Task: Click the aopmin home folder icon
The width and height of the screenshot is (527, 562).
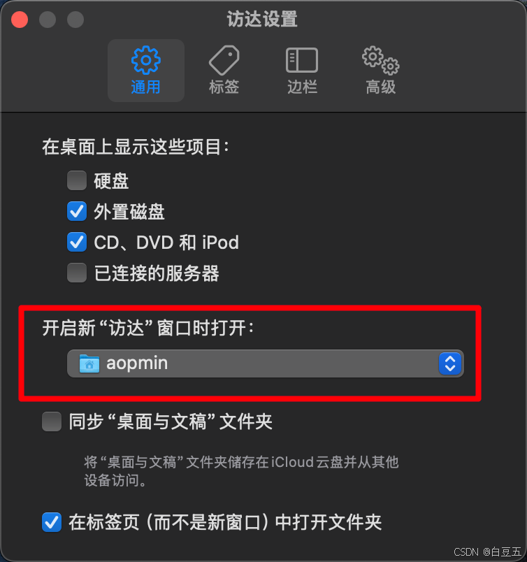Action: 89,363
